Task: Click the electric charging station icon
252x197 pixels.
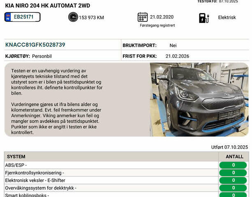Action: [x=204, y=18]
